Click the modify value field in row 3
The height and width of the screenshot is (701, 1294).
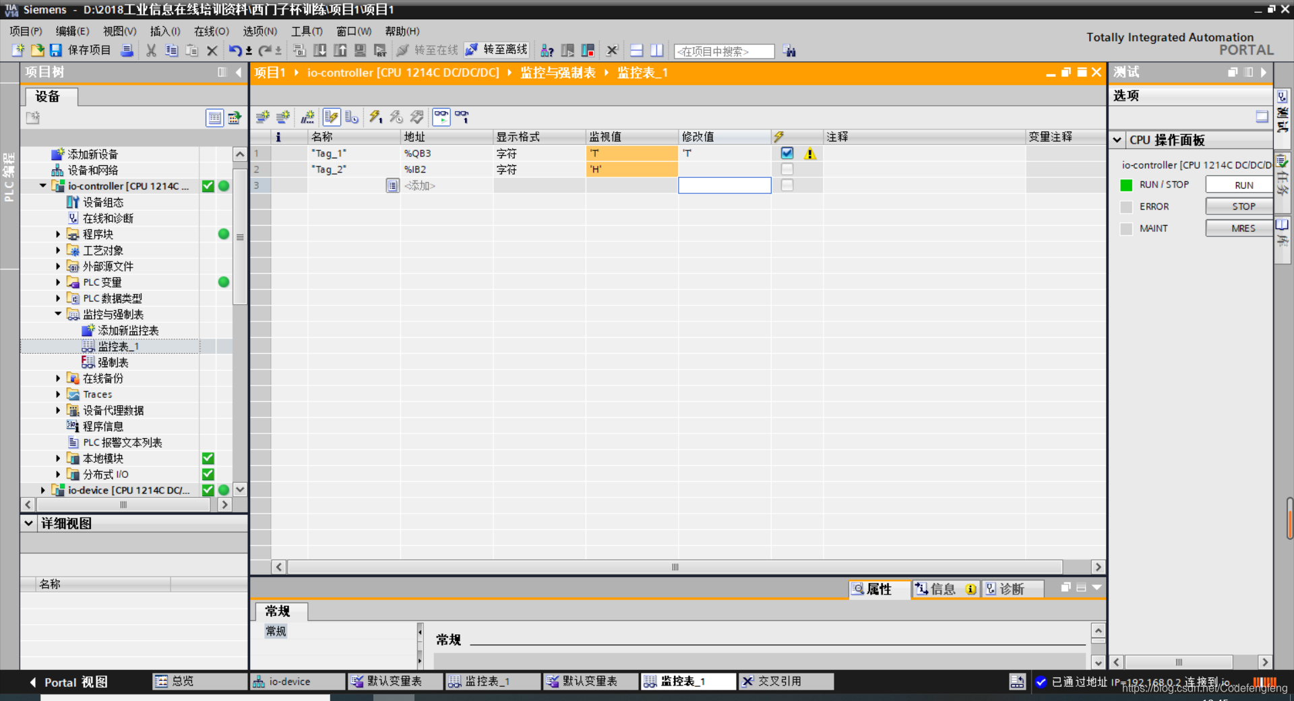[725, 185]
